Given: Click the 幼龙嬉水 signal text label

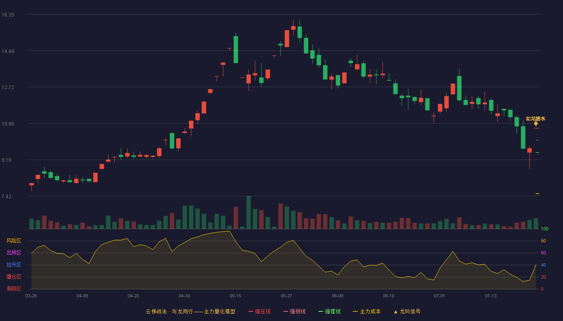Looking at the screenshot, I should tap(536, 118).
